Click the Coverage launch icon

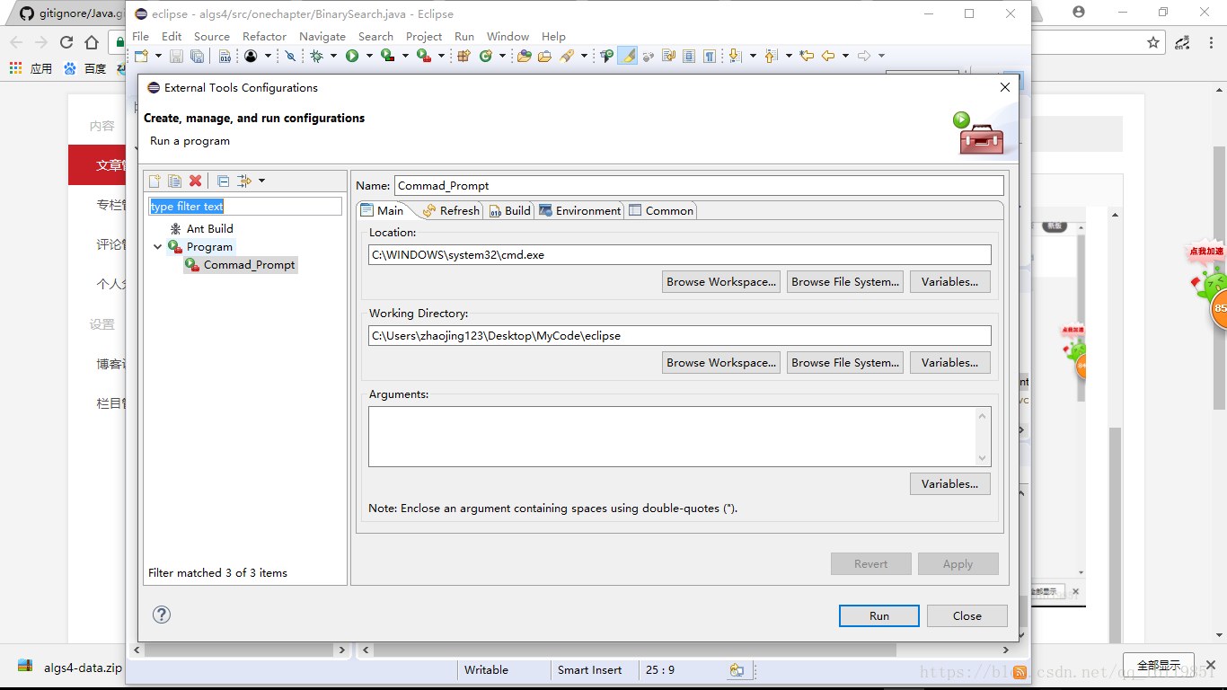(x=387, y=56)
